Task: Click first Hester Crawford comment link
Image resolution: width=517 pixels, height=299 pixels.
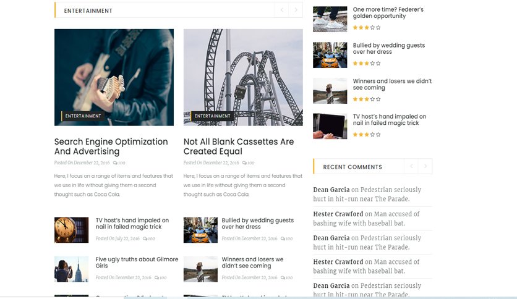Action: point(366,219)
